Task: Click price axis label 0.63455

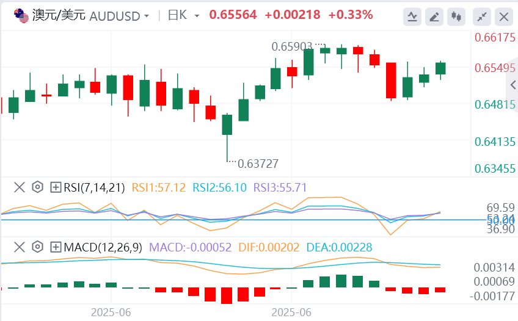Action: pyautogui.click(x=495, y=168)
